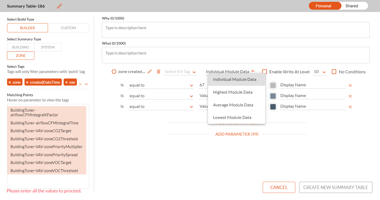Screen dimensions: 380x200
Task: Delete the zone created parameter via trash icon
Action: (158, 71)
